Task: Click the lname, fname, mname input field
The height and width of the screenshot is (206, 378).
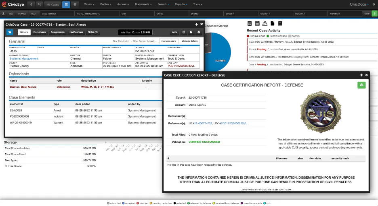Action: click(97, 14)
